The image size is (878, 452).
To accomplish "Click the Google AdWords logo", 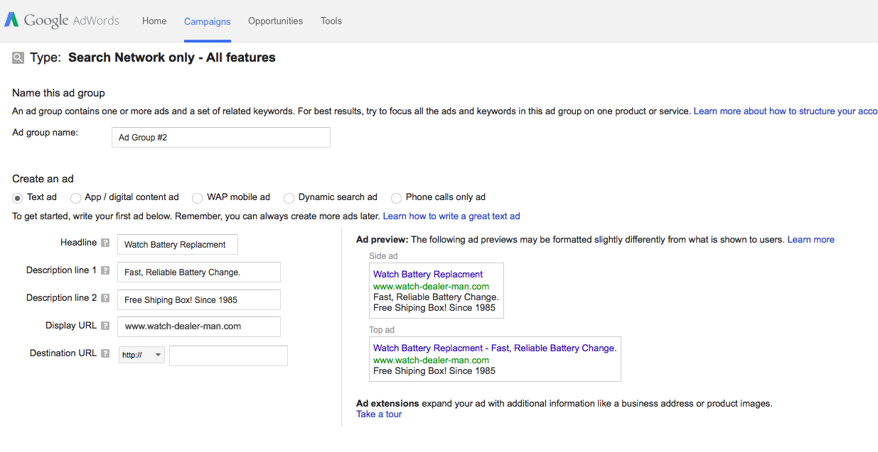I will 62,21.
